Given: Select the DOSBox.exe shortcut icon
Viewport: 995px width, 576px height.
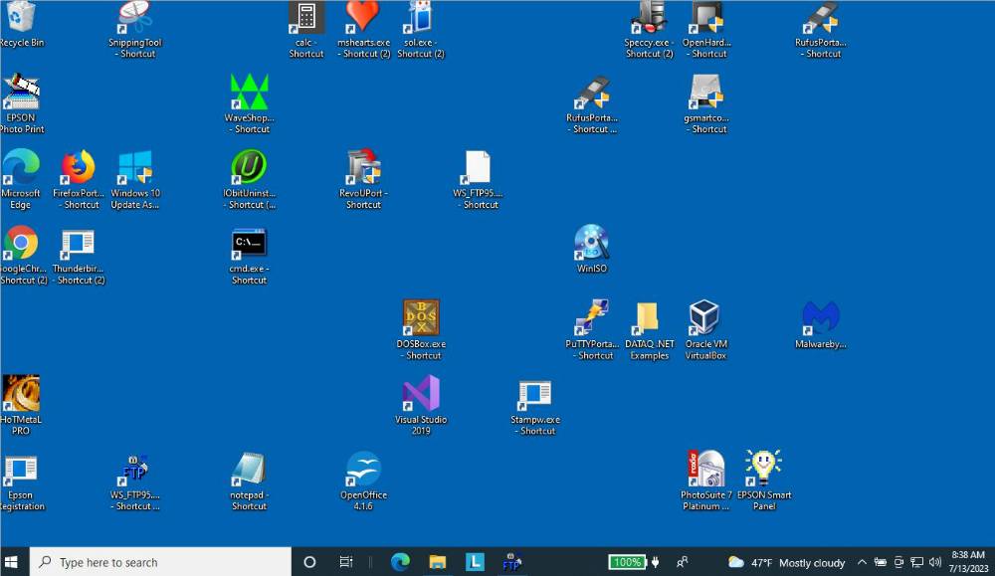Looking at the screenshot, I should (x=421, y=330).
